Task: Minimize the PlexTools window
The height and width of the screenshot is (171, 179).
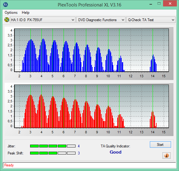Action: pyautogui.click(x=151, y=4)
